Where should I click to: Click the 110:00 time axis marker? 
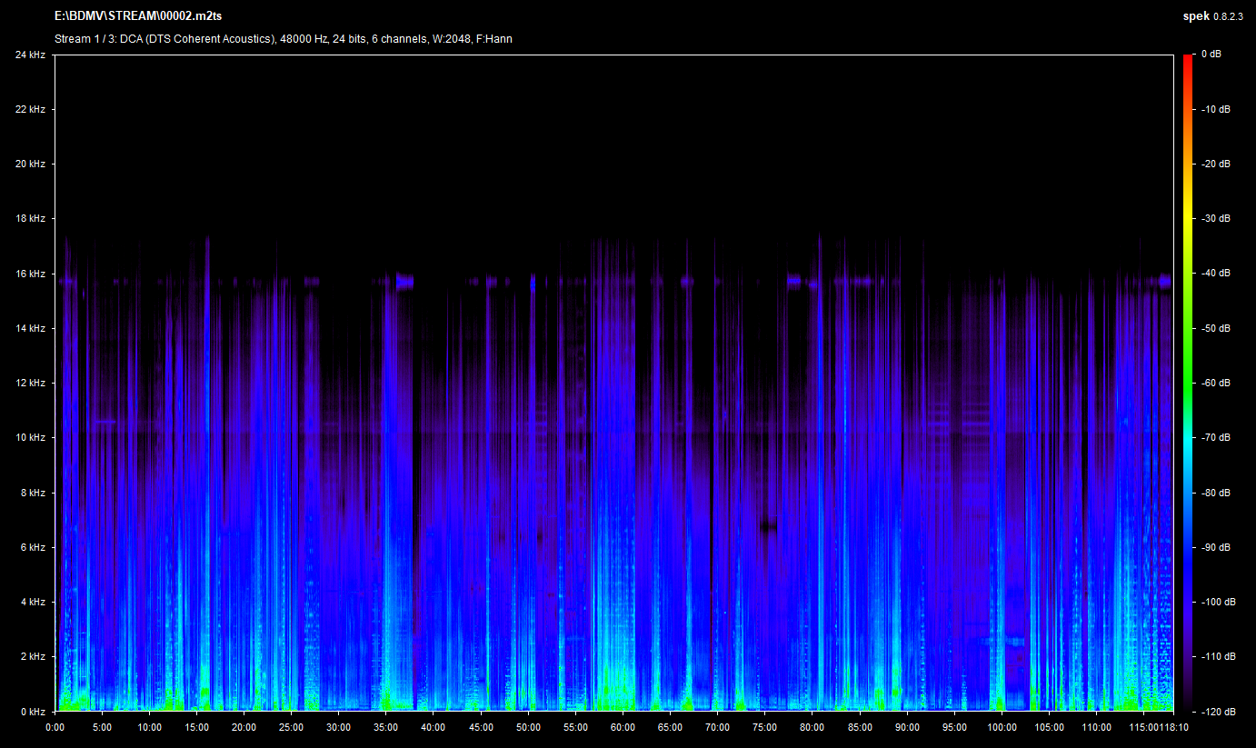pyautogui.click(x=1097, y=727)
